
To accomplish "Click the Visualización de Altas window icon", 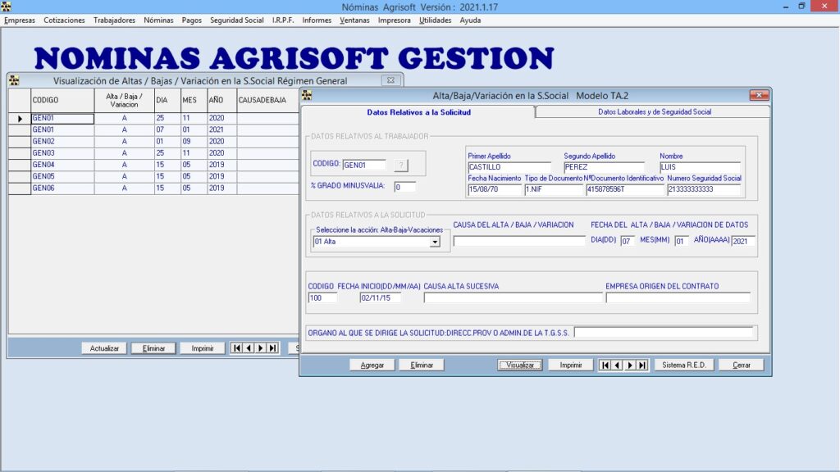I will (14, 80).
